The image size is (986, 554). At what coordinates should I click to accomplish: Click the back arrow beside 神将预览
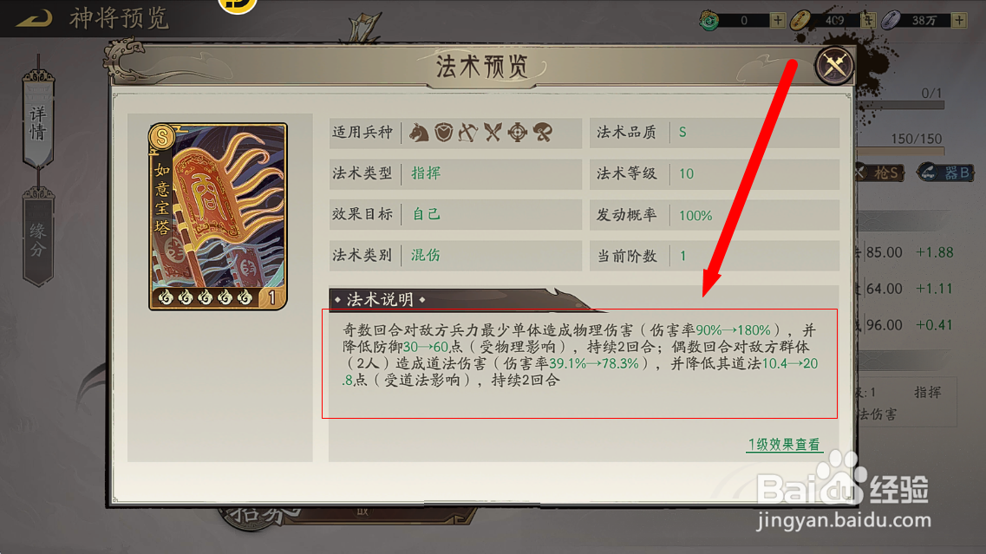click(35, 19)
